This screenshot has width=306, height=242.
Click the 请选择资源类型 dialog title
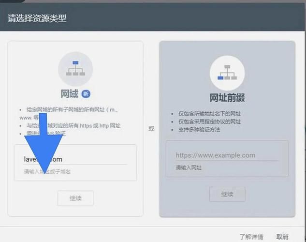pos(37,18)
